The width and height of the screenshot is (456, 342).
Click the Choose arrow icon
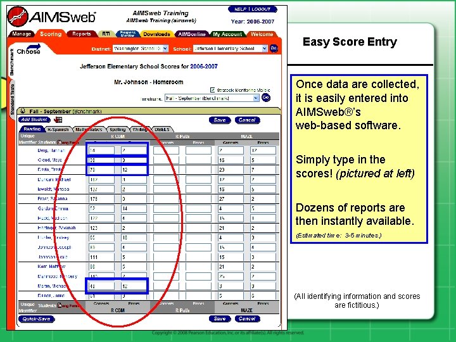pos(34,46)
